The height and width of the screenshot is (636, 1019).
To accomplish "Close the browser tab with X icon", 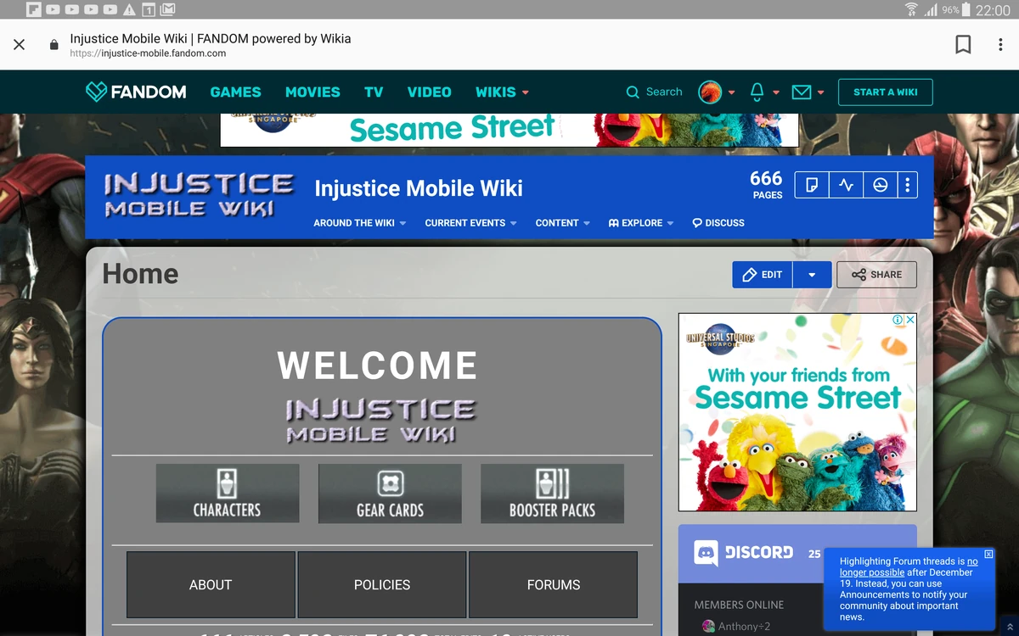I will [20, 44].
